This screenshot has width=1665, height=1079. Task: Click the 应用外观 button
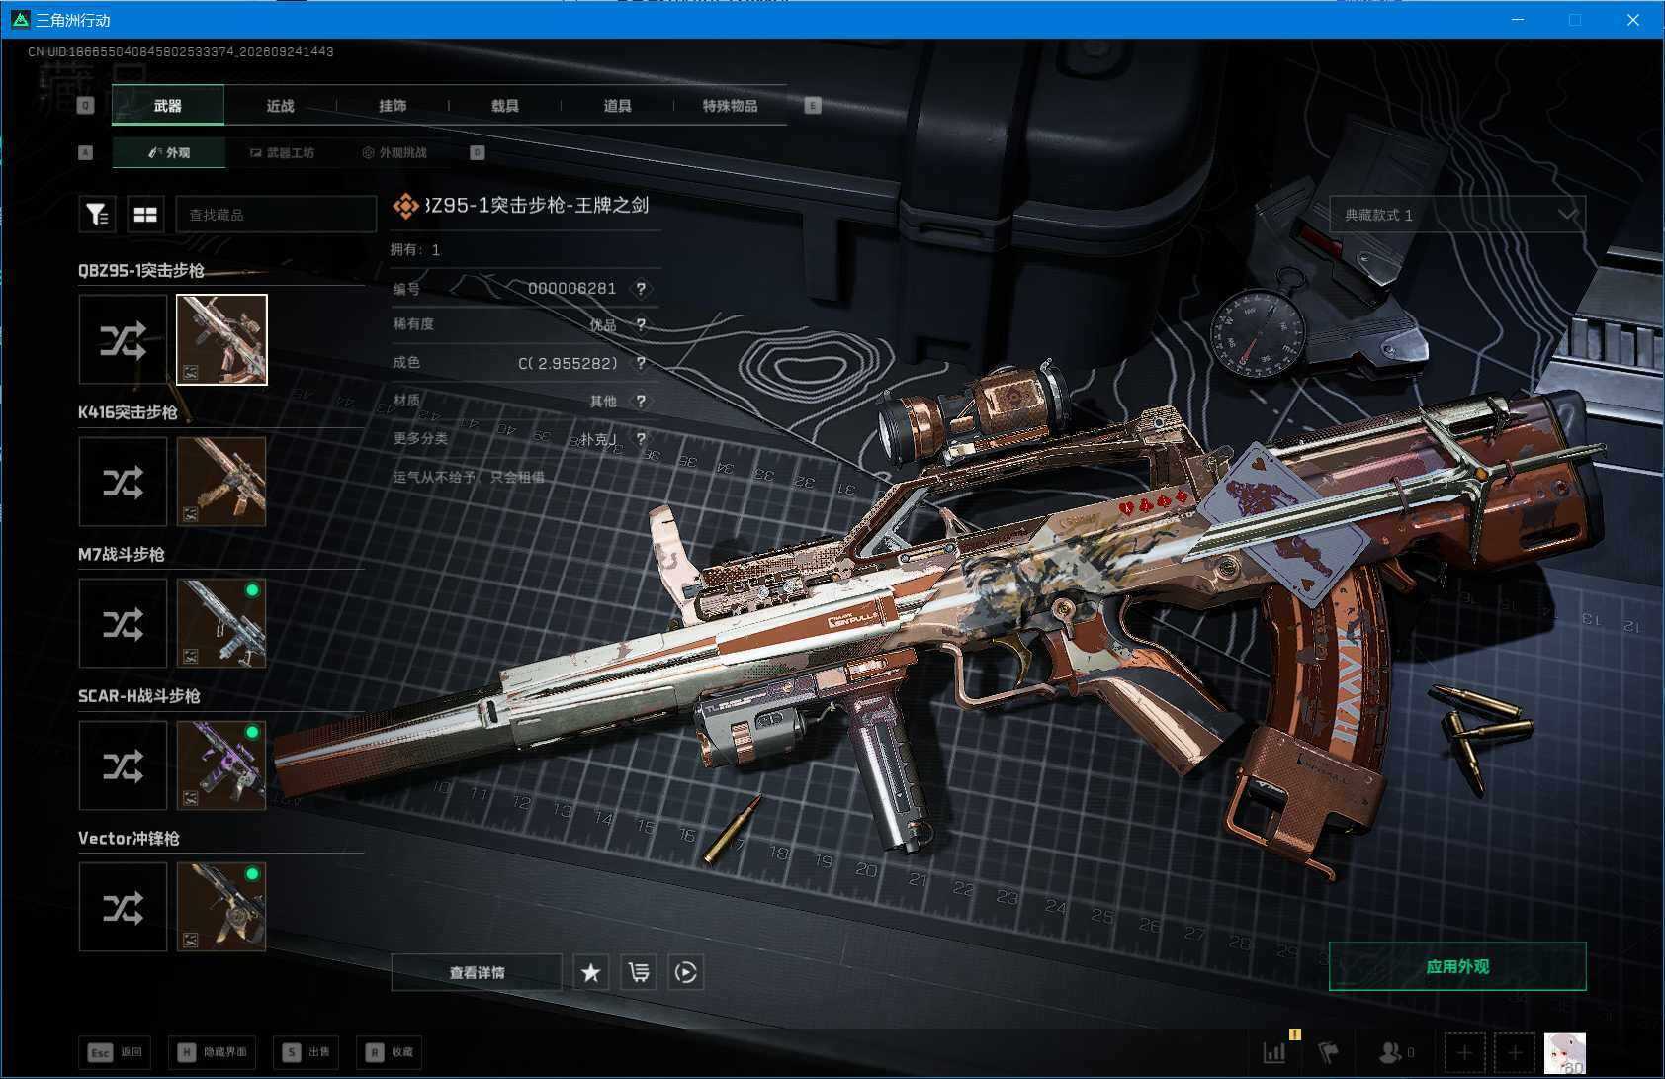pyautogui.click(x=1457, y=966)
